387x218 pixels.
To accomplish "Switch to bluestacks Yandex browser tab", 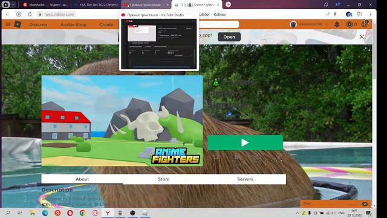I will [45, 5].
